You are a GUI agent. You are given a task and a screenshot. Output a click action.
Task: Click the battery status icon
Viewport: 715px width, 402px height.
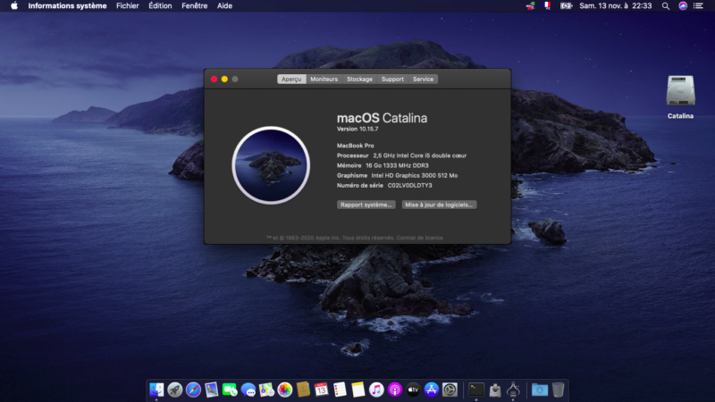point(566,6)
